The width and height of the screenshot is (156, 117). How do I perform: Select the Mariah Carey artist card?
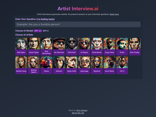[x=21, y=65]
